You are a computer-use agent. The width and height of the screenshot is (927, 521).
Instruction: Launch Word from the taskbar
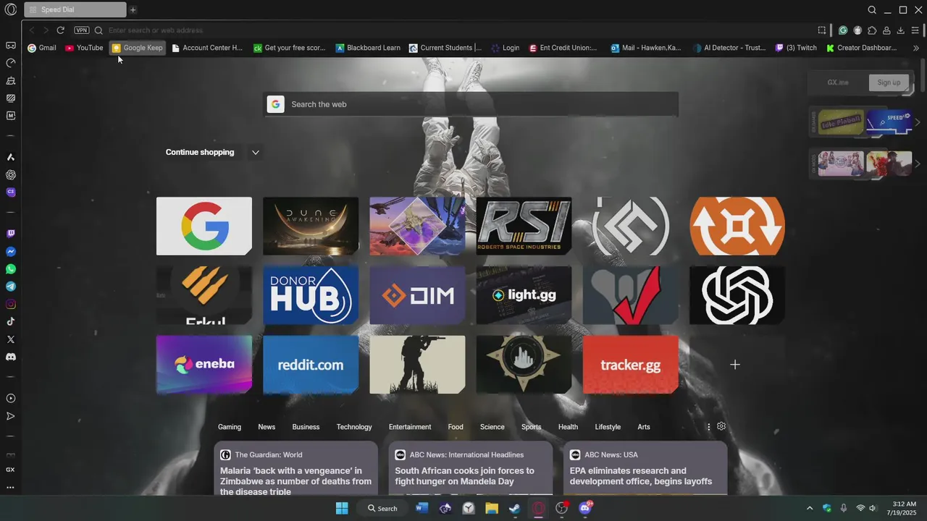coord(421,508)
